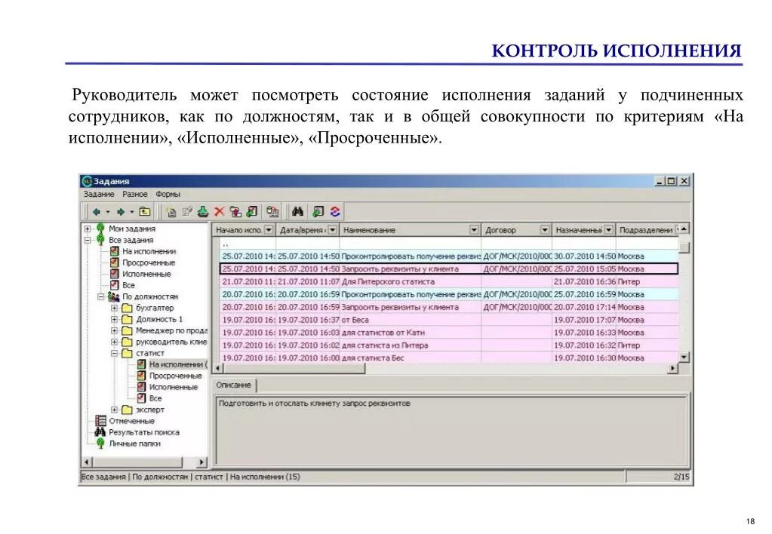Click the tree icon beside Мои задания

(100, 229)
